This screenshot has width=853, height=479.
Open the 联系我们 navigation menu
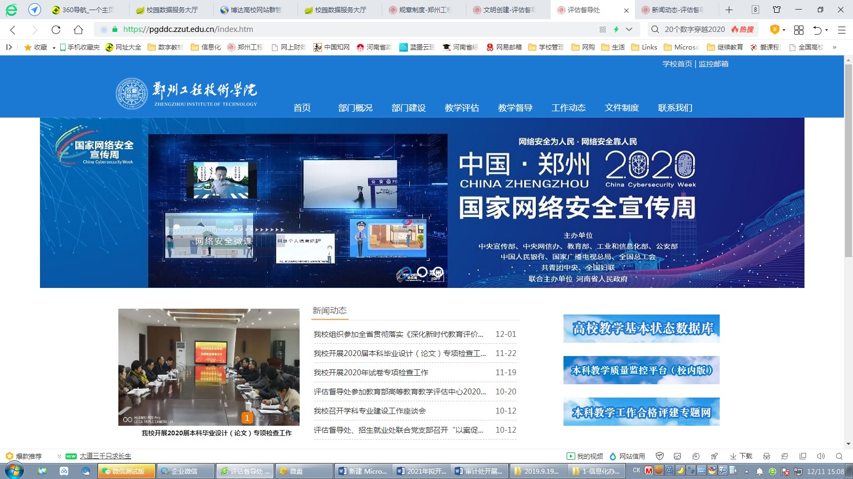pyautogui.click(x=675, y=108)
